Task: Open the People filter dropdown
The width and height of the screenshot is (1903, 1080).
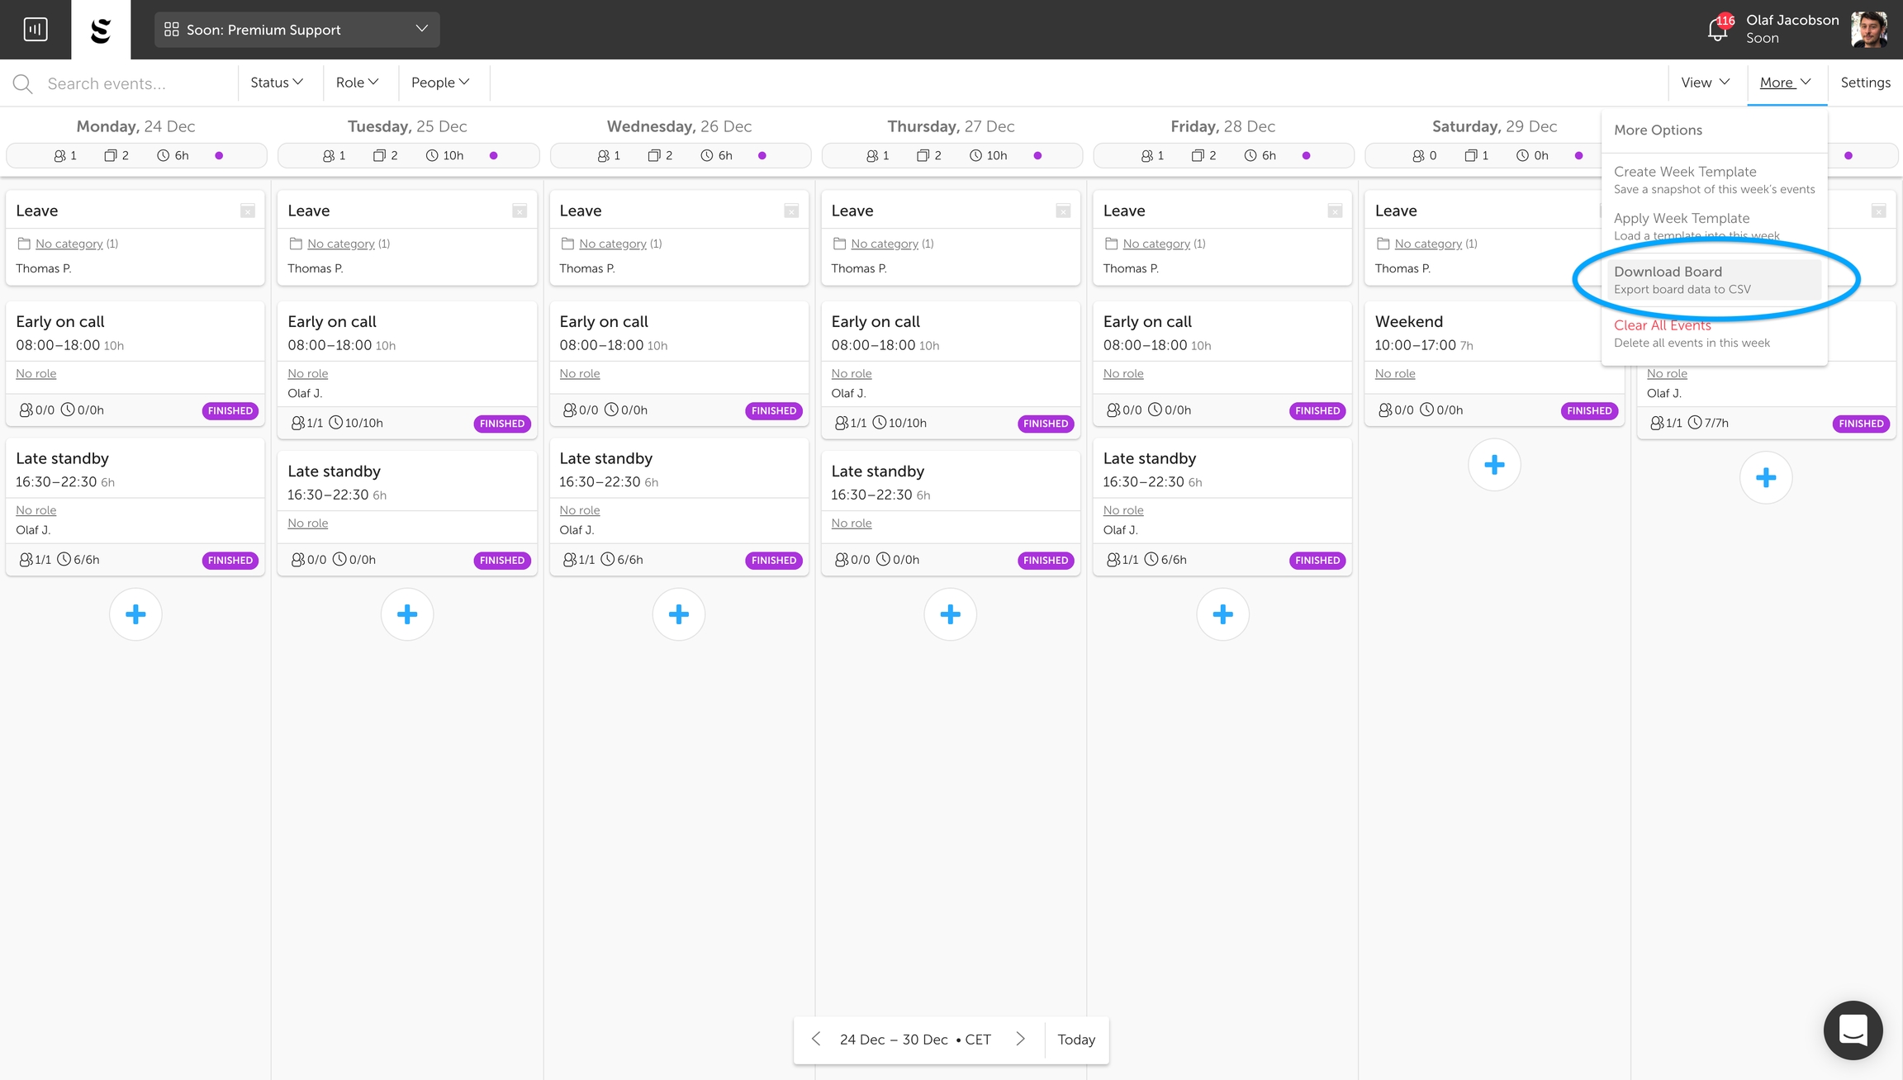Action: click(x=440, y=83)
